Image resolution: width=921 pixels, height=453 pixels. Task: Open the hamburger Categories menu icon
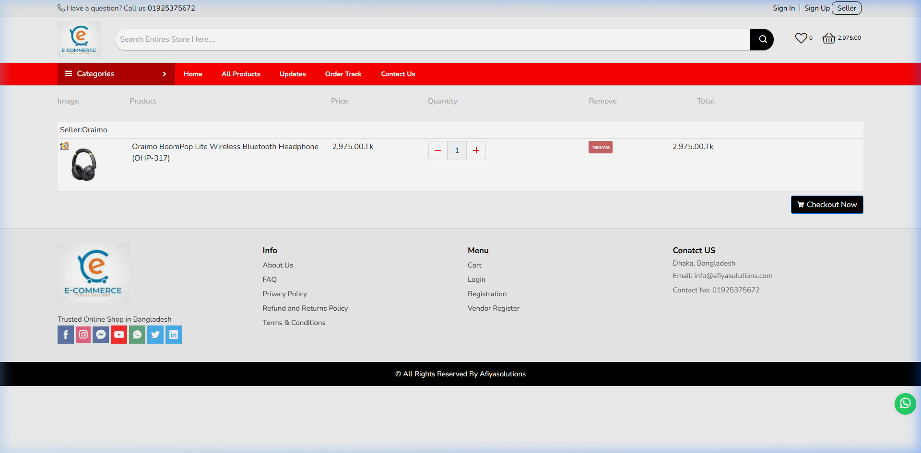pos(69,74)
